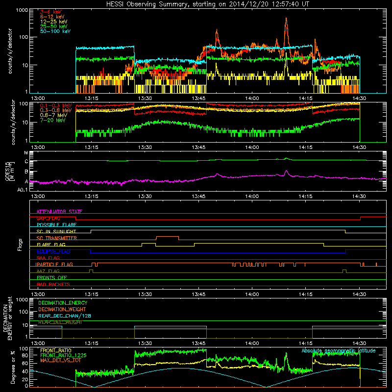Click counts/s/detector axis title of keV panel
The height and width of the screenshot is (392, 392).
(10, 51)
